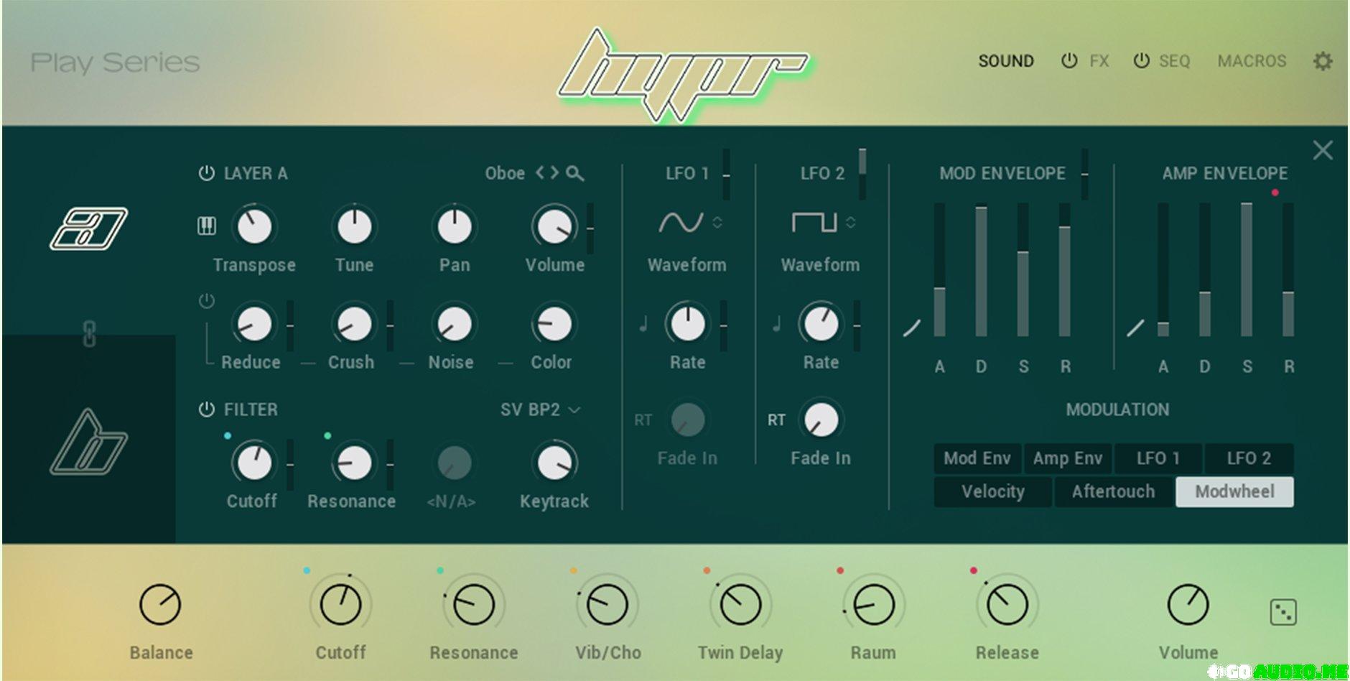Switch to the SOUND tab
Screen dimensions: 1350x681
[1006, 61]
